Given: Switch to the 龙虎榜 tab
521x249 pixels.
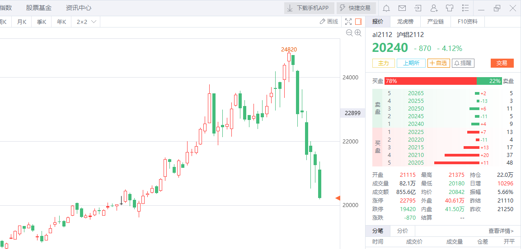Looking at the screenshot, I should click(404, 22).
